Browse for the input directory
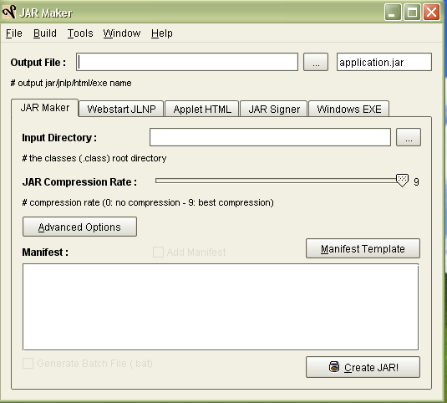Viewport: 447px width, 403px height. pos(409,137)
